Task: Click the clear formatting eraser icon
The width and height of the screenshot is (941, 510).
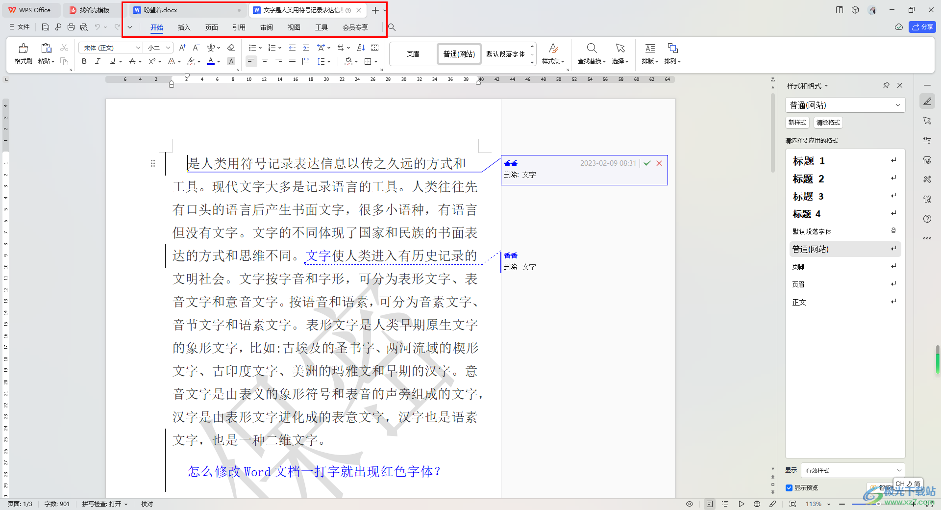Action: 231,48
